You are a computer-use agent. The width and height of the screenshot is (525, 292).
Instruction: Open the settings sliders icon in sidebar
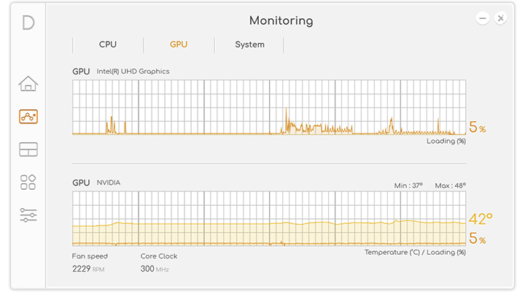click(x=28, y=215)
